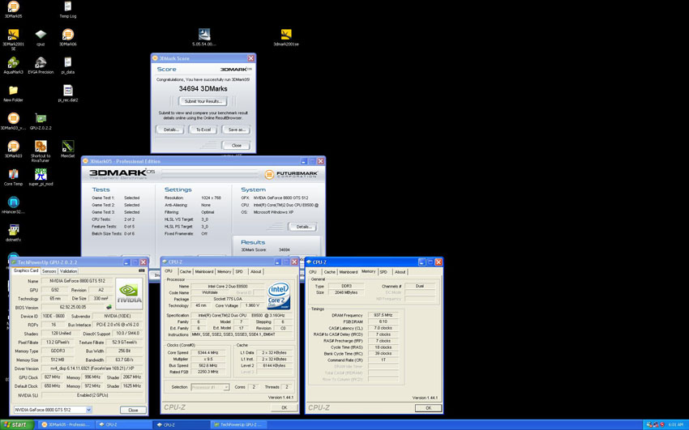Open the 3DMark05 desktop shortcut
This screenshot has height=430, width=689.
(x=13, y=7)
